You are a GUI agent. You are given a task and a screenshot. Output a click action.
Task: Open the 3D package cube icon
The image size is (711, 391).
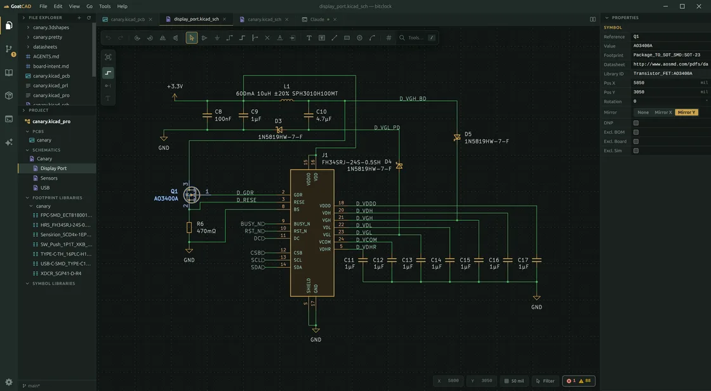coord(9,96)
